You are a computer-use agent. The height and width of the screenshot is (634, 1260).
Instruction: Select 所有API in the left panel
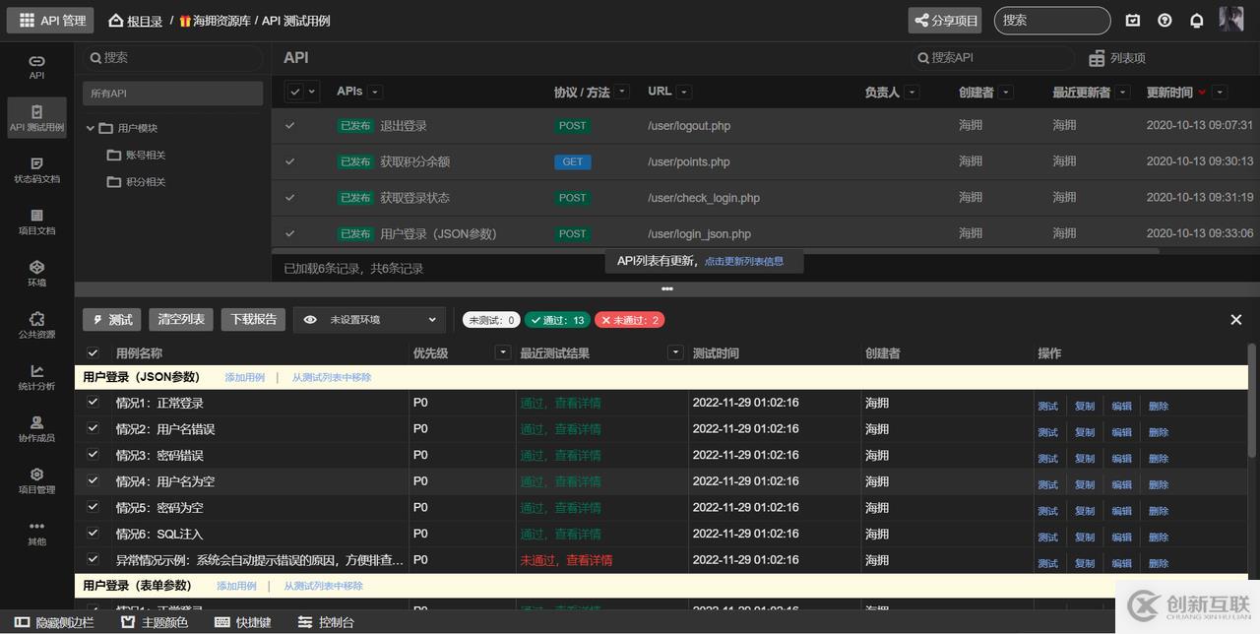[172, 94]
